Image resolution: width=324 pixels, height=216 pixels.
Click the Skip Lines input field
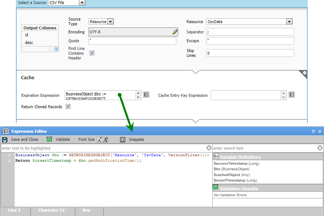[250, 53]
